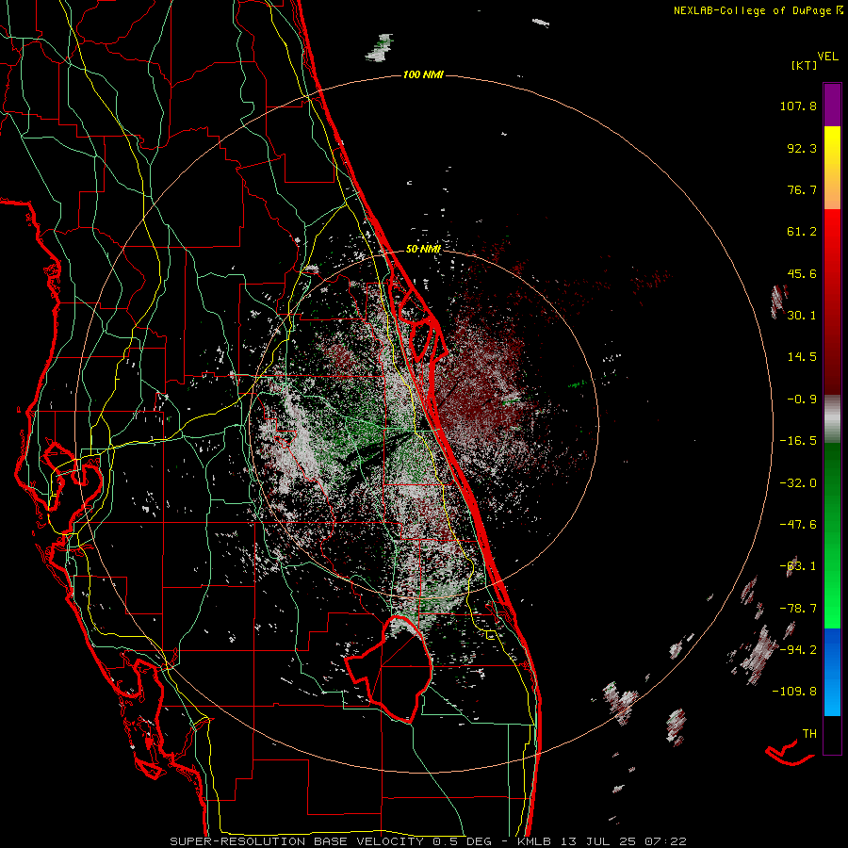This screenshot has width=848, height=848.
Task: Click the 07:22 timestamp in caption
Action: tap(667, 841)
